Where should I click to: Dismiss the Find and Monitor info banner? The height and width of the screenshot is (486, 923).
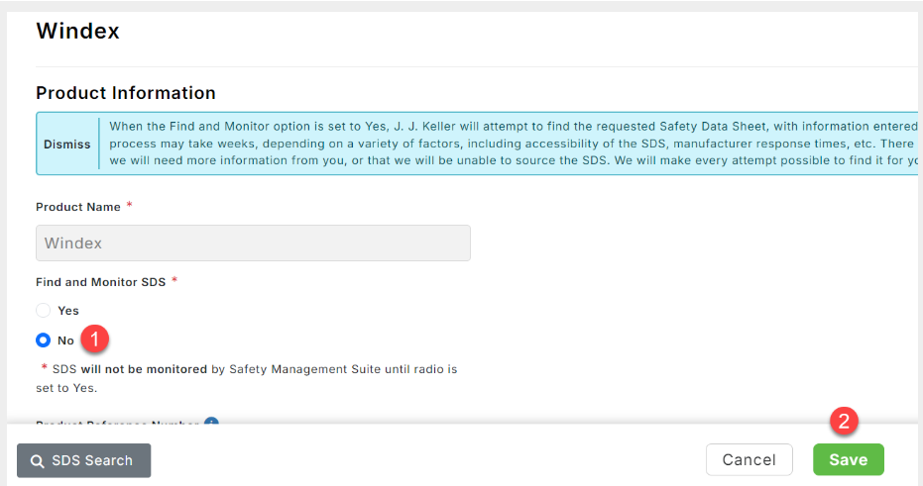click(67, 144)
